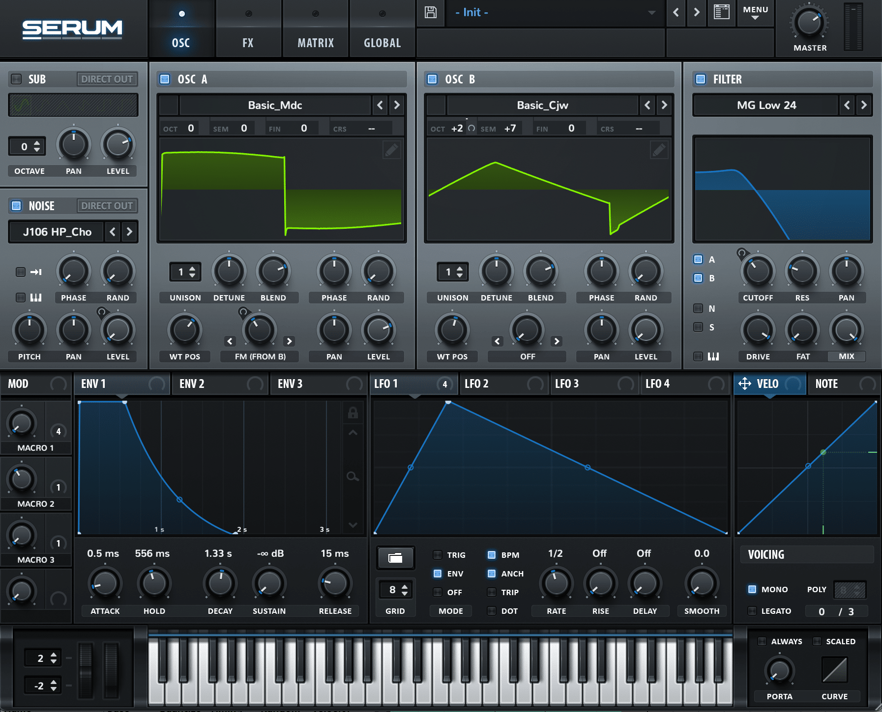Viewport: 882px width, 712px height.
Task: Select the ENV 2 tab
Action: click(220, 383)
